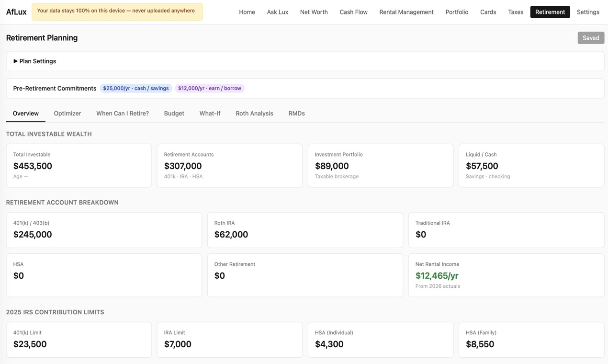
Task: Click the Saved button
Action: click(x=591, y=38)
